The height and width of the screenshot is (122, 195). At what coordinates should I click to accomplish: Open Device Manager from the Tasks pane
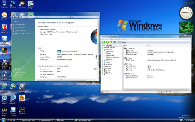click(x=20, y=25)
